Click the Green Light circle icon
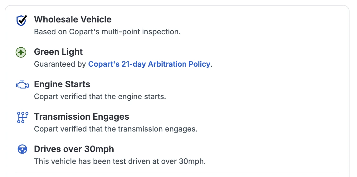The image size is (357, 177). tap(21, 53)
